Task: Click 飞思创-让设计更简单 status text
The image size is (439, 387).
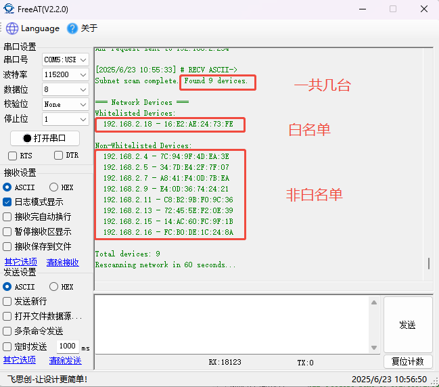Action: click(47, 380)
